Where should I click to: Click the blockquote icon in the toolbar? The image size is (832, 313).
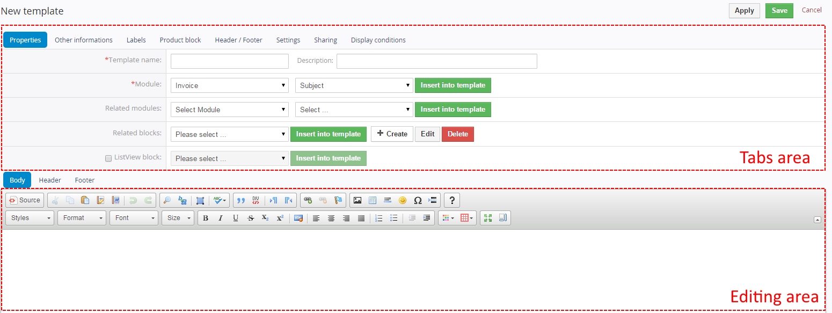click(241, 200)
